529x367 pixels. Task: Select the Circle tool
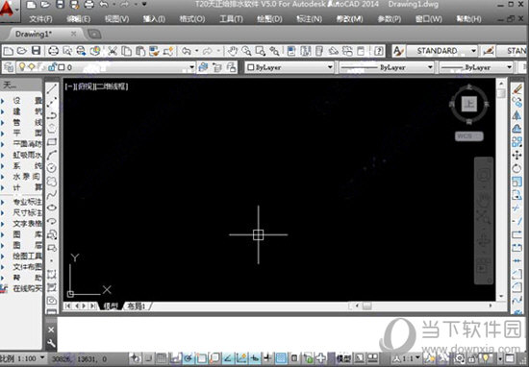tap(52, 168)
